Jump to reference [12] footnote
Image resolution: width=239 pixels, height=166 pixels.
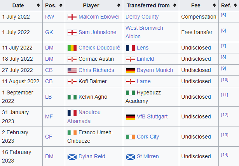(225, 115)
